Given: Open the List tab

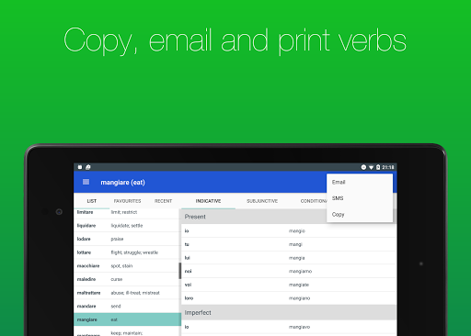Looking at the screenshot, I should pyautogui.click(x=92, y=201).
